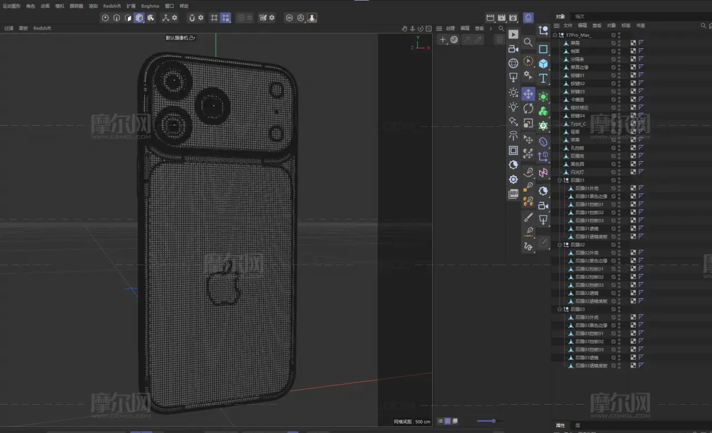Screen dimensions: 712x433
Task: Select the Move tool
Action: coord(528,94)
